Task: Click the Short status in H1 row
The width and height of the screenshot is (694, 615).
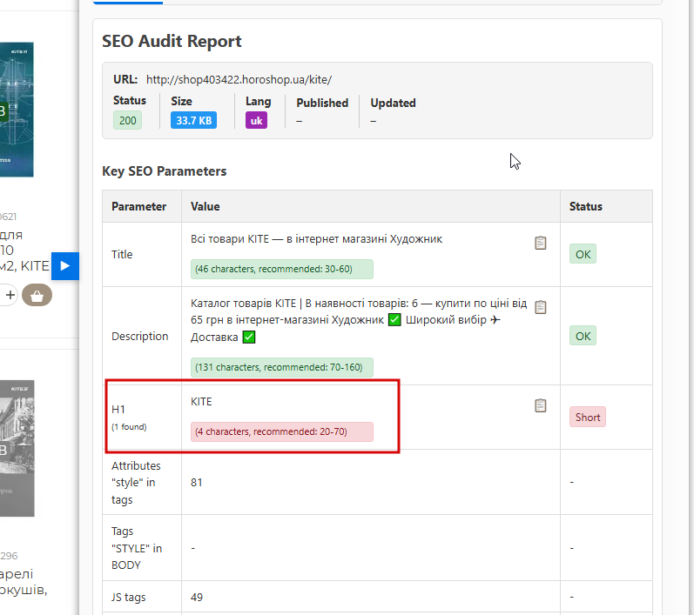Action: tap(588, 417)
